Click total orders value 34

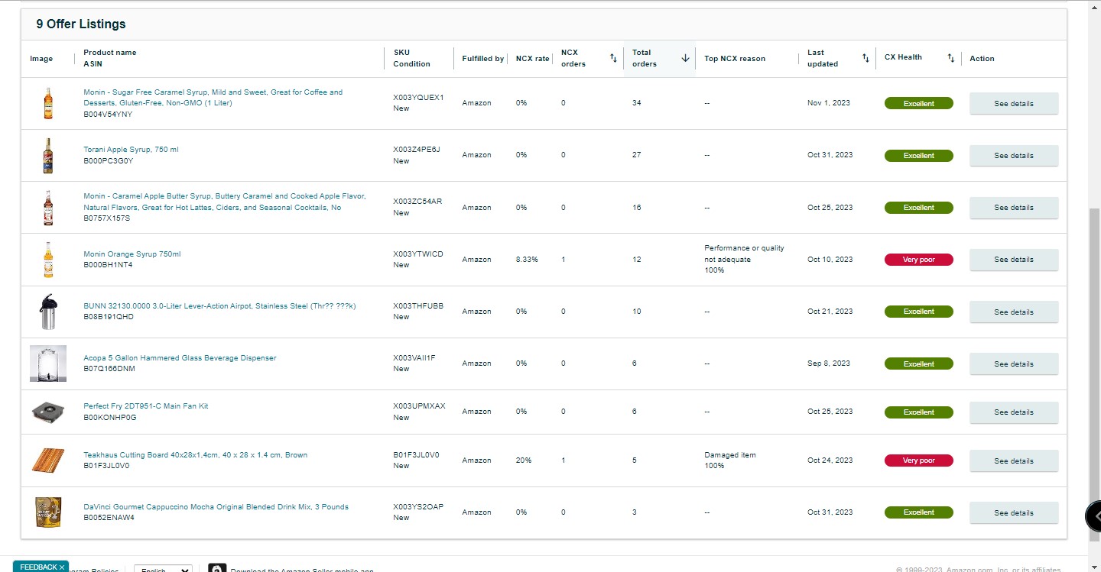(637, 103)
